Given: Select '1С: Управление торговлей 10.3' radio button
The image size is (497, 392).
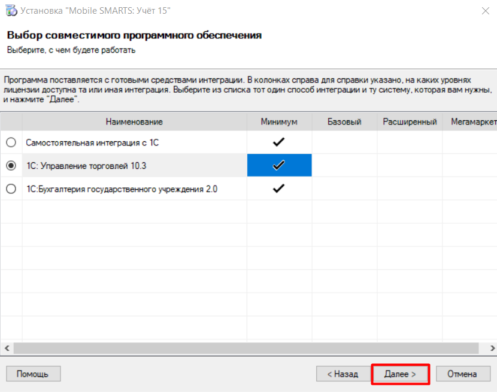Looking at the screenshot, I should (x=11, y=165).
